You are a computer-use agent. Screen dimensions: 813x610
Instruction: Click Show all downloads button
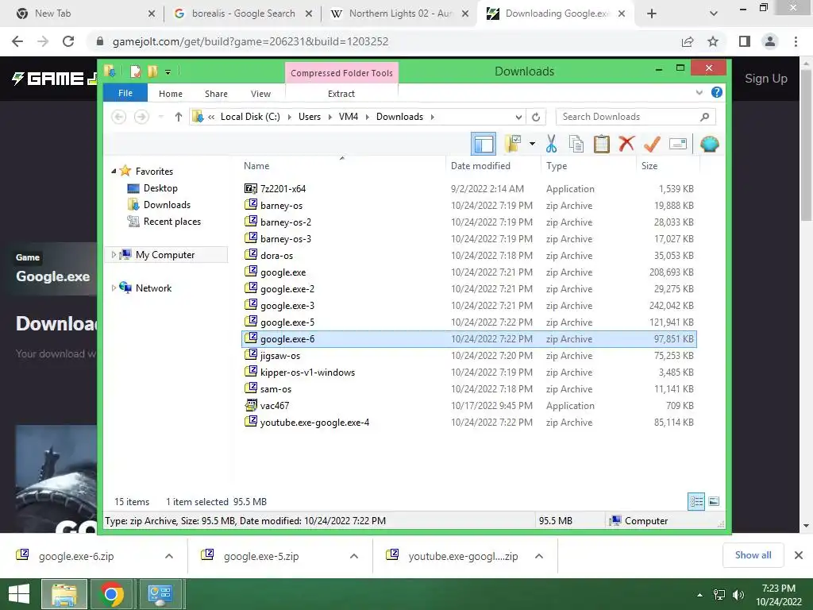coord(753,555)
